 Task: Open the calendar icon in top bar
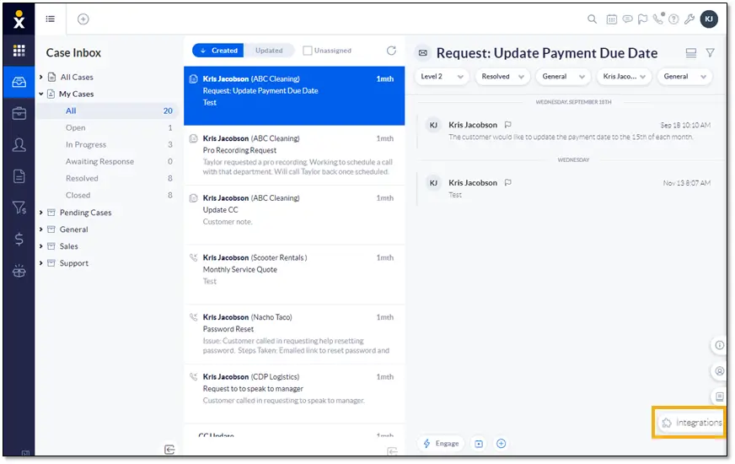click(612, 19)
